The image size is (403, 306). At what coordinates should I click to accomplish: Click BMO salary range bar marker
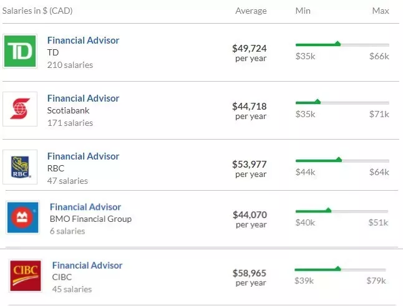pyautogui.click(x=328, y=210)
